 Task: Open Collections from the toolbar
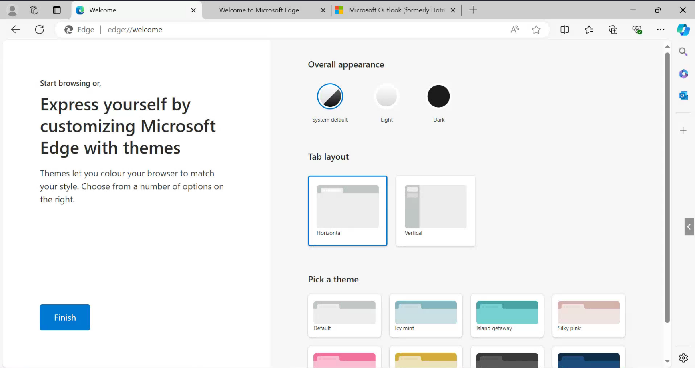tap(613, 30)
